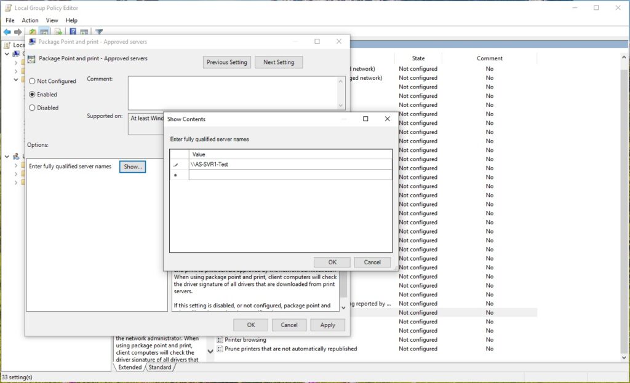Viewport: 630px width, 383px height.
Task: Click the Filter funnel toolbar icon
Action: click(x=98, y=32)
